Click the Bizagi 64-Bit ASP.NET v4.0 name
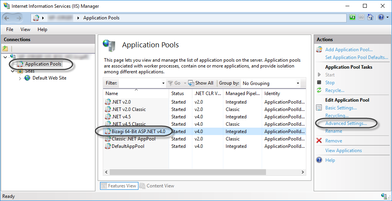The height and width of the screenshot is (201, 392). tap(138, 132)
